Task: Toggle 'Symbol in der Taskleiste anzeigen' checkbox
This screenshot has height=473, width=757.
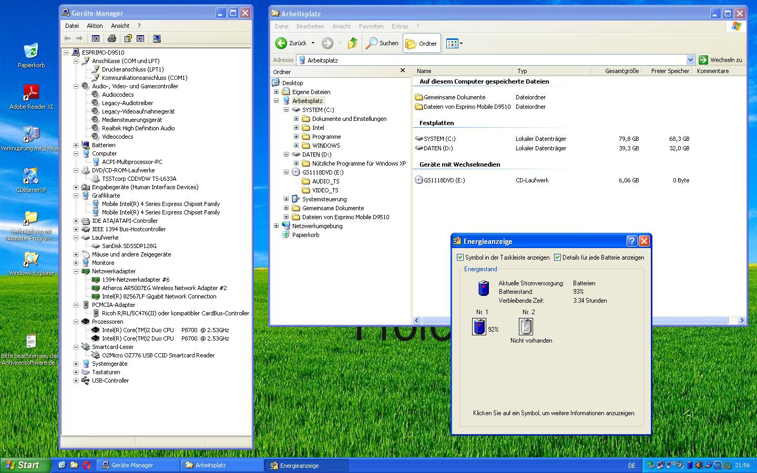Action: (461, 258)
